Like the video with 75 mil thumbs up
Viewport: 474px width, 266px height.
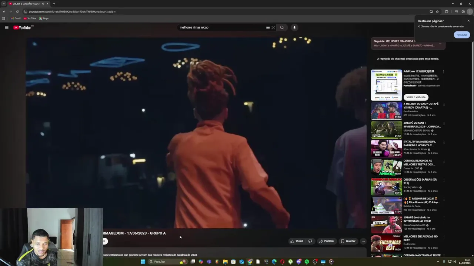click(297, 241)
